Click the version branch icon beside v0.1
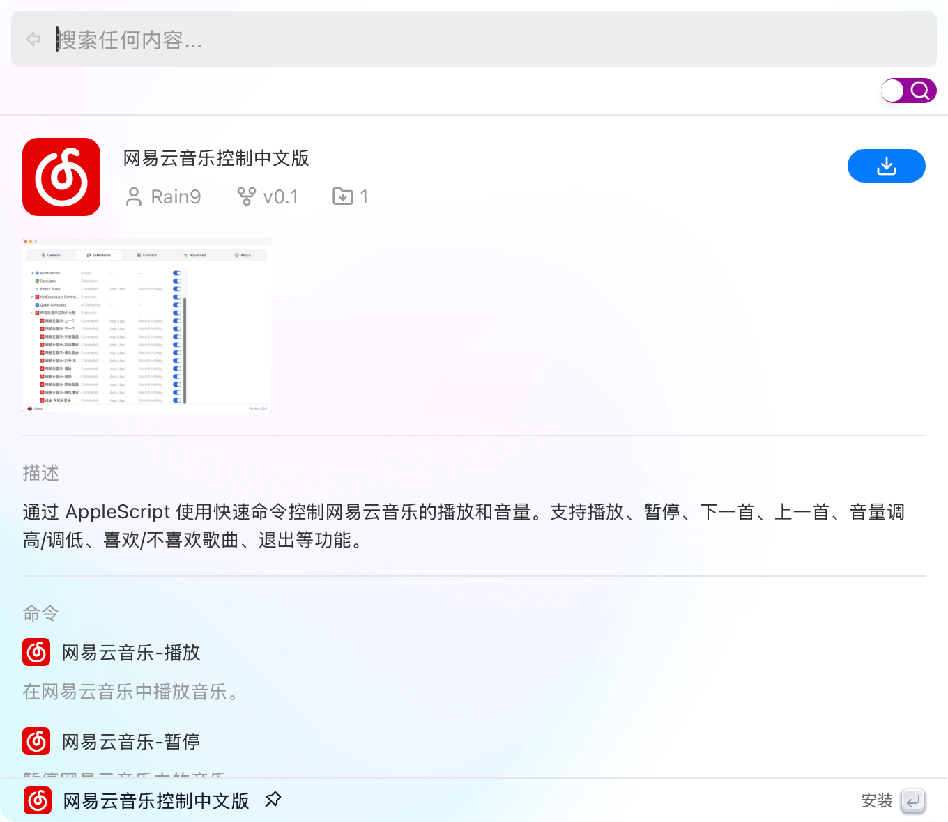The height and width of the screenshot is (822, 948). [x=246, y=197]
